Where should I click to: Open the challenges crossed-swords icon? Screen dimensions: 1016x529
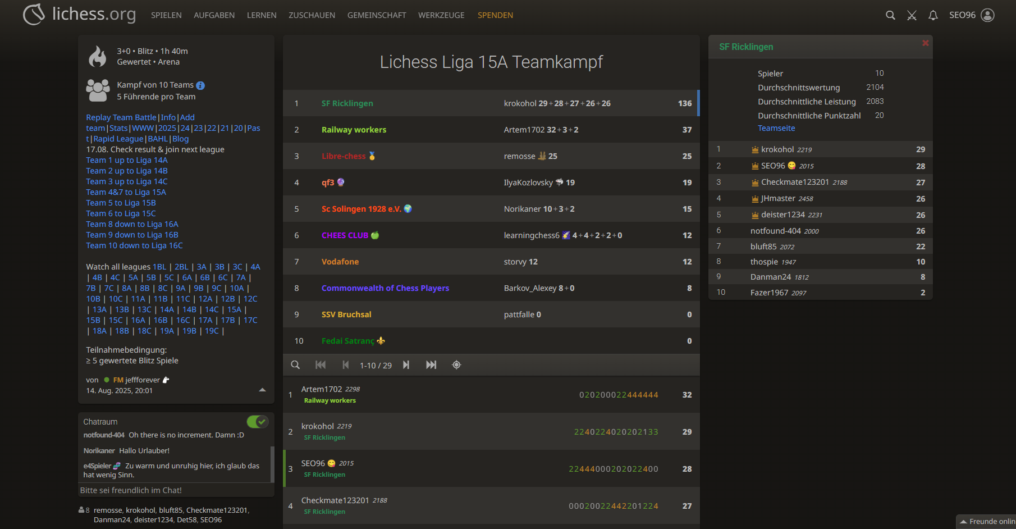912,15
